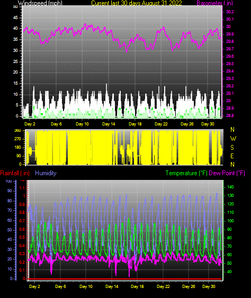Image resolution: width=251 pixels, height=298 pixels.
Task: Click 'Day 10' under the windspeed chart
Action: 82,124
